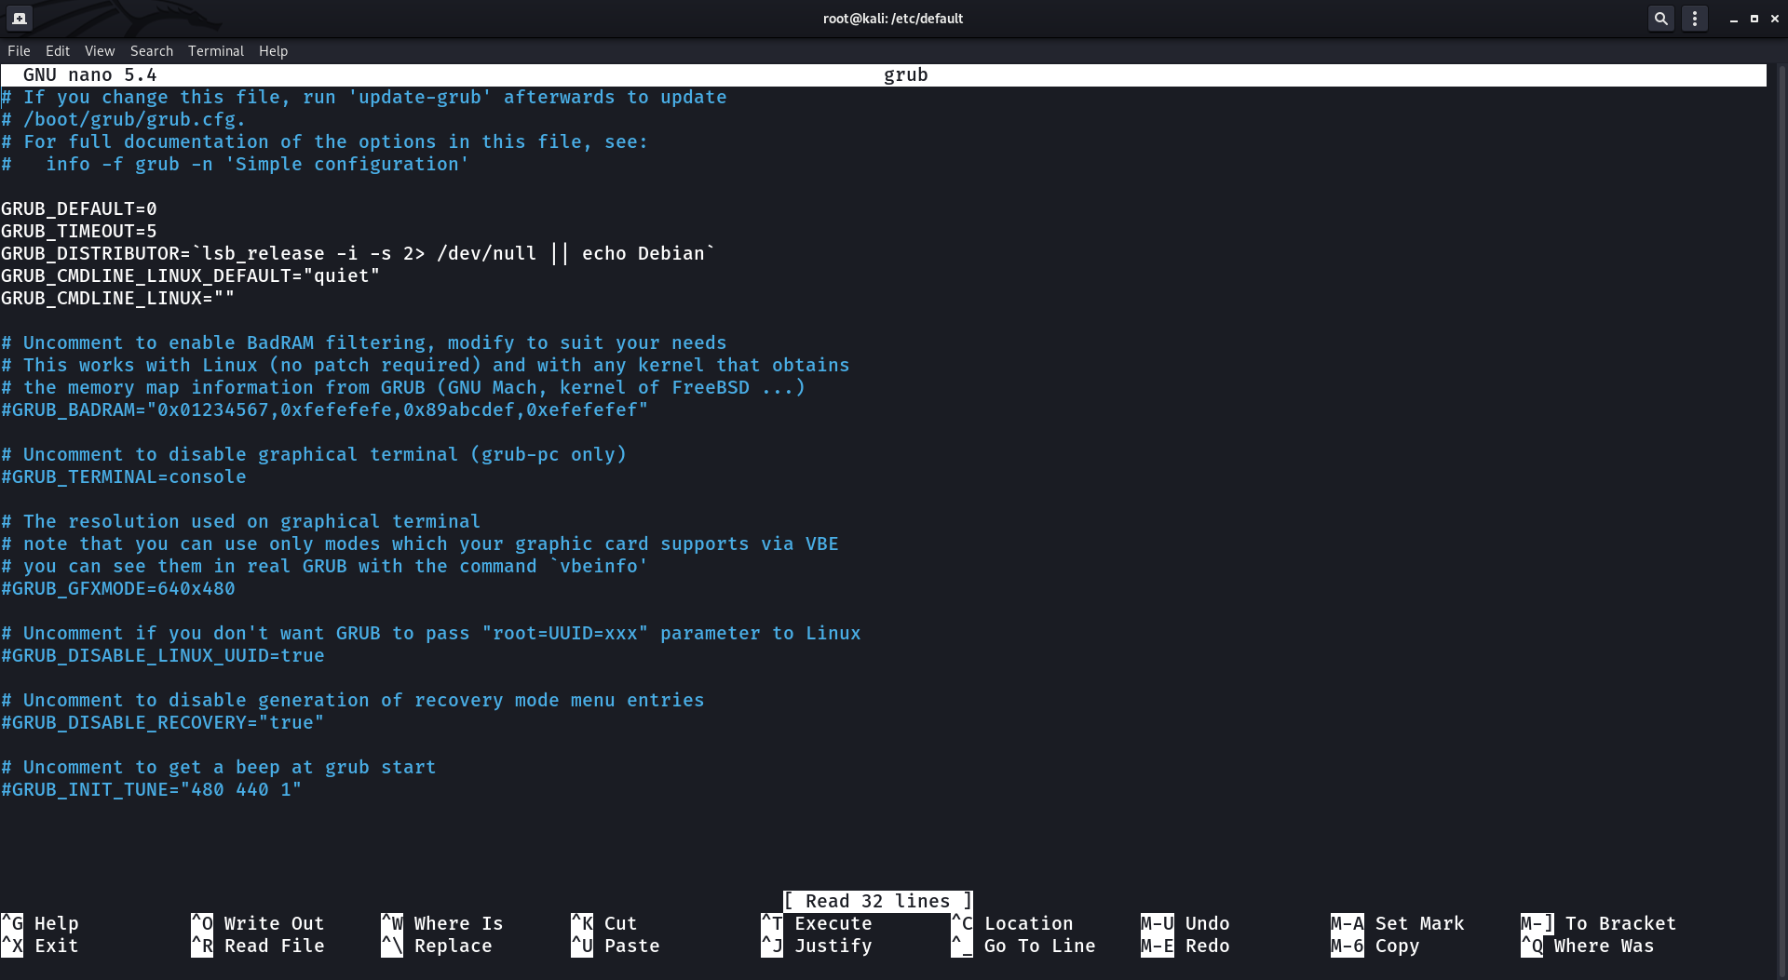Screen dimensions: 1788x980
Task: Click the Replace shortcut label
Action: (x=453, y=946)
